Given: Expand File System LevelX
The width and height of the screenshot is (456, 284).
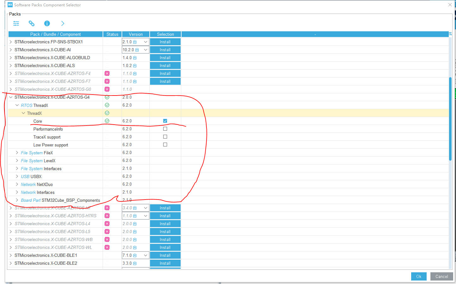Looking at the screenshot, I should pos(17,160).
